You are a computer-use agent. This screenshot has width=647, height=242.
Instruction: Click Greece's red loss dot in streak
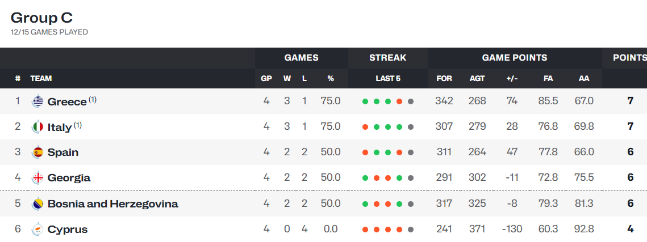(x=399, y=101)
